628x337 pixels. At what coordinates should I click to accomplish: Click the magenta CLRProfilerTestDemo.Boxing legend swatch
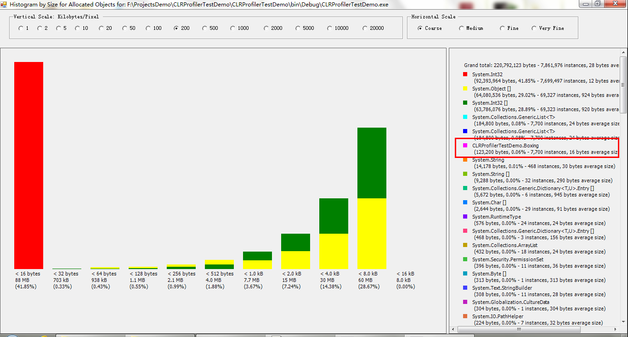tap(465, 146)
